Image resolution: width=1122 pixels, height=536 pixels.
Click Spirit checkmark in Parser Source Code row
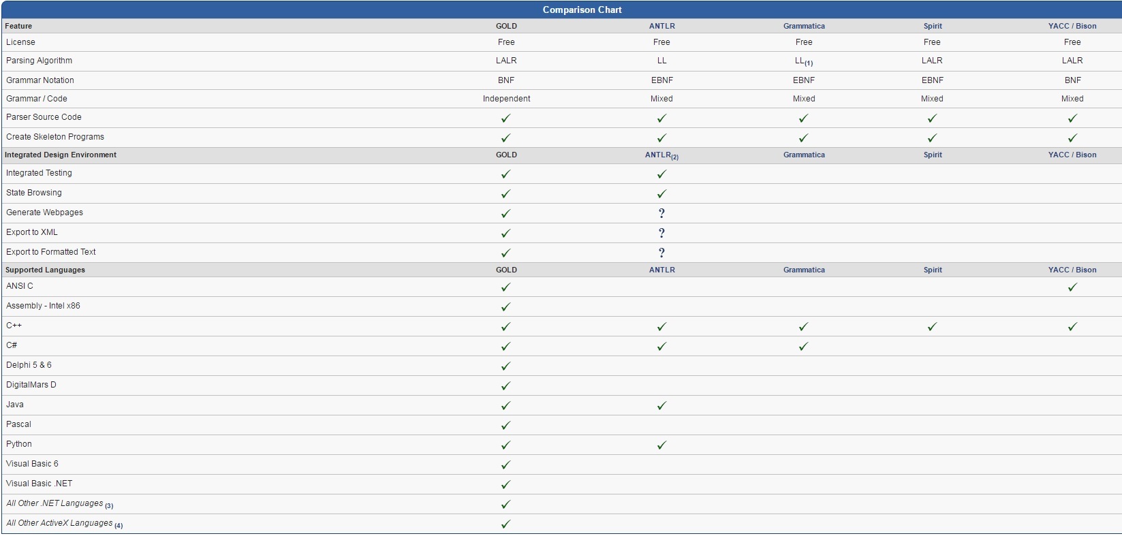point(932,119)
